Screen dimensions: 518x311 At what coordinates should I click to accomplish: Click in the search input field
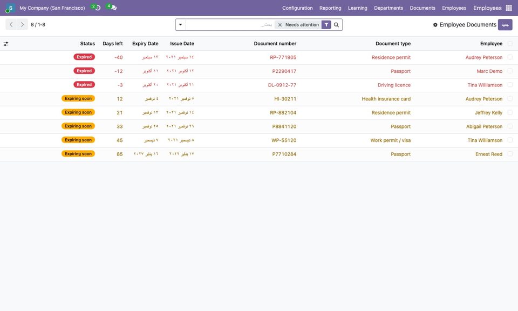coord(230,25)
